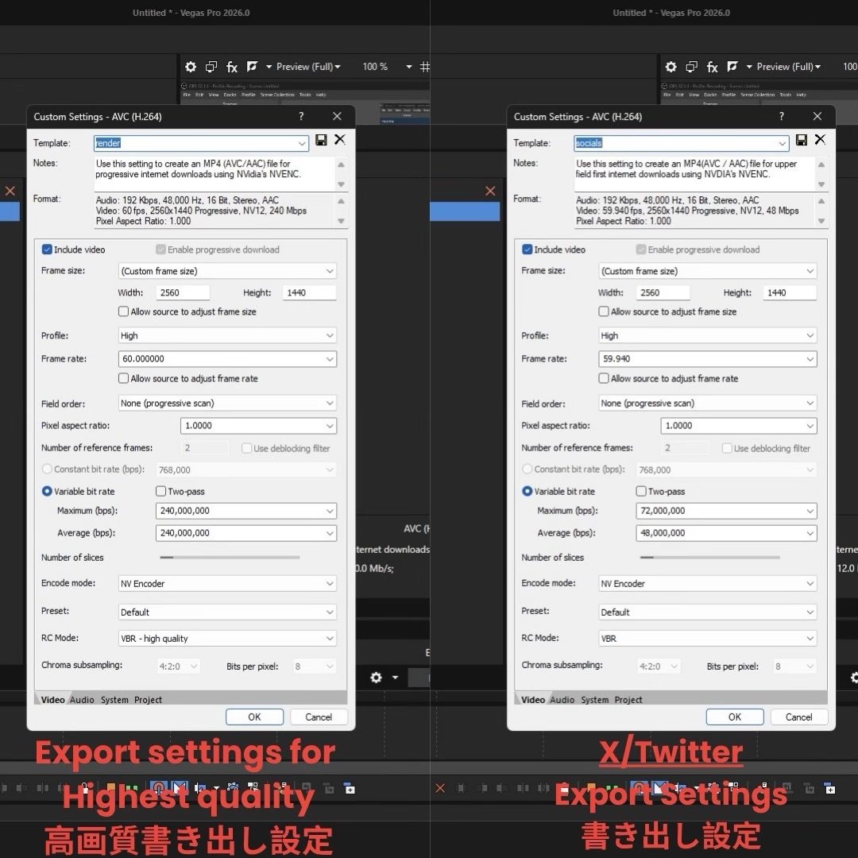
Task: Click Cancel in socials dialog
Action: [799, 717]
